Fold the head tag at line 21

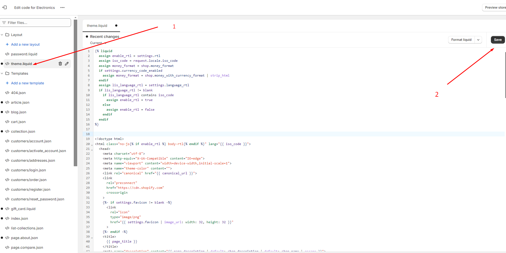[92, 150]
